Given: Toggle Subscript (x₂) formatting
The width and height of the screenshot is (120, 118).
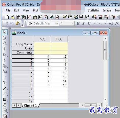Looking at the screenshot, I should pyautogui.click(x=100, y=23).
